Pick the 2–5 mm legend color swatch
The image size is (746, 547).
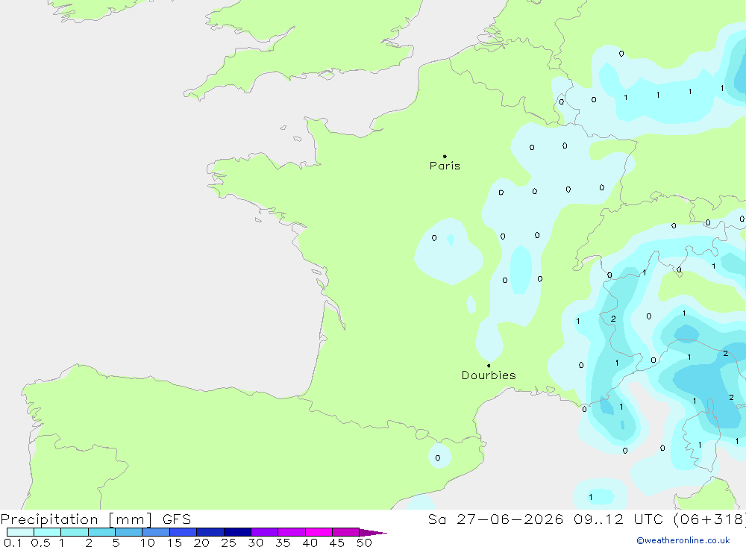(x=101, y=532)
